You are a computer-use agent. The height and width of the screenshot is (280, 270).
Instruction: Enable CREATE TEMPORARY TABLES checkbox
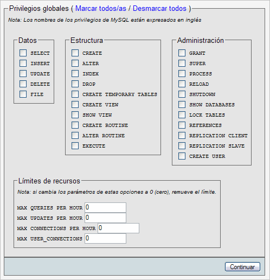pos(75,94)
